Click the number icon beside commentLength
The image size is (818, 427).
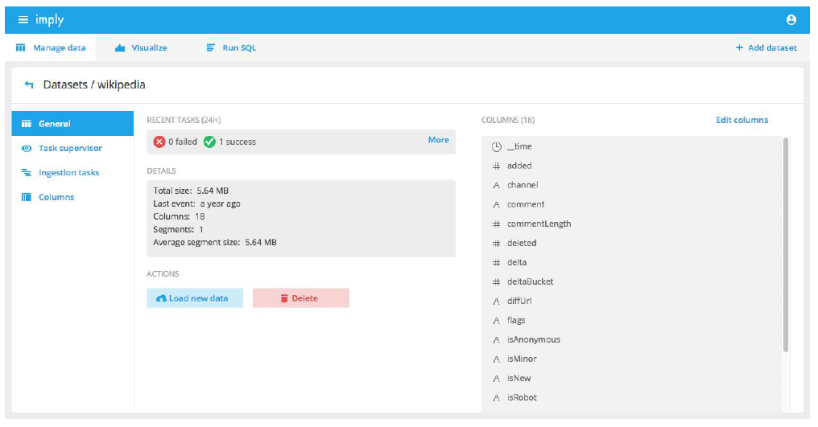496,224
